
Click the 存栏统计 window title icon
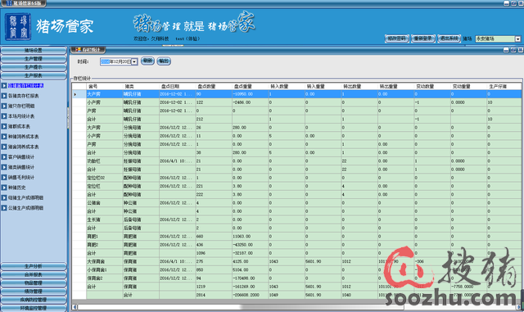pyautogui.click(x=79, y=50)
